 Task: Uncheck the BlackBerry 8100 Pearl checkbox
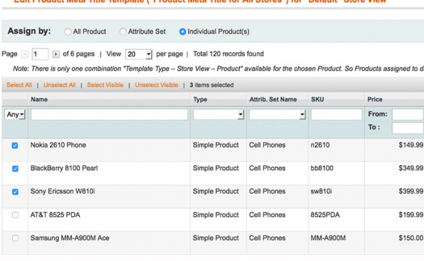tap(15, 169)
